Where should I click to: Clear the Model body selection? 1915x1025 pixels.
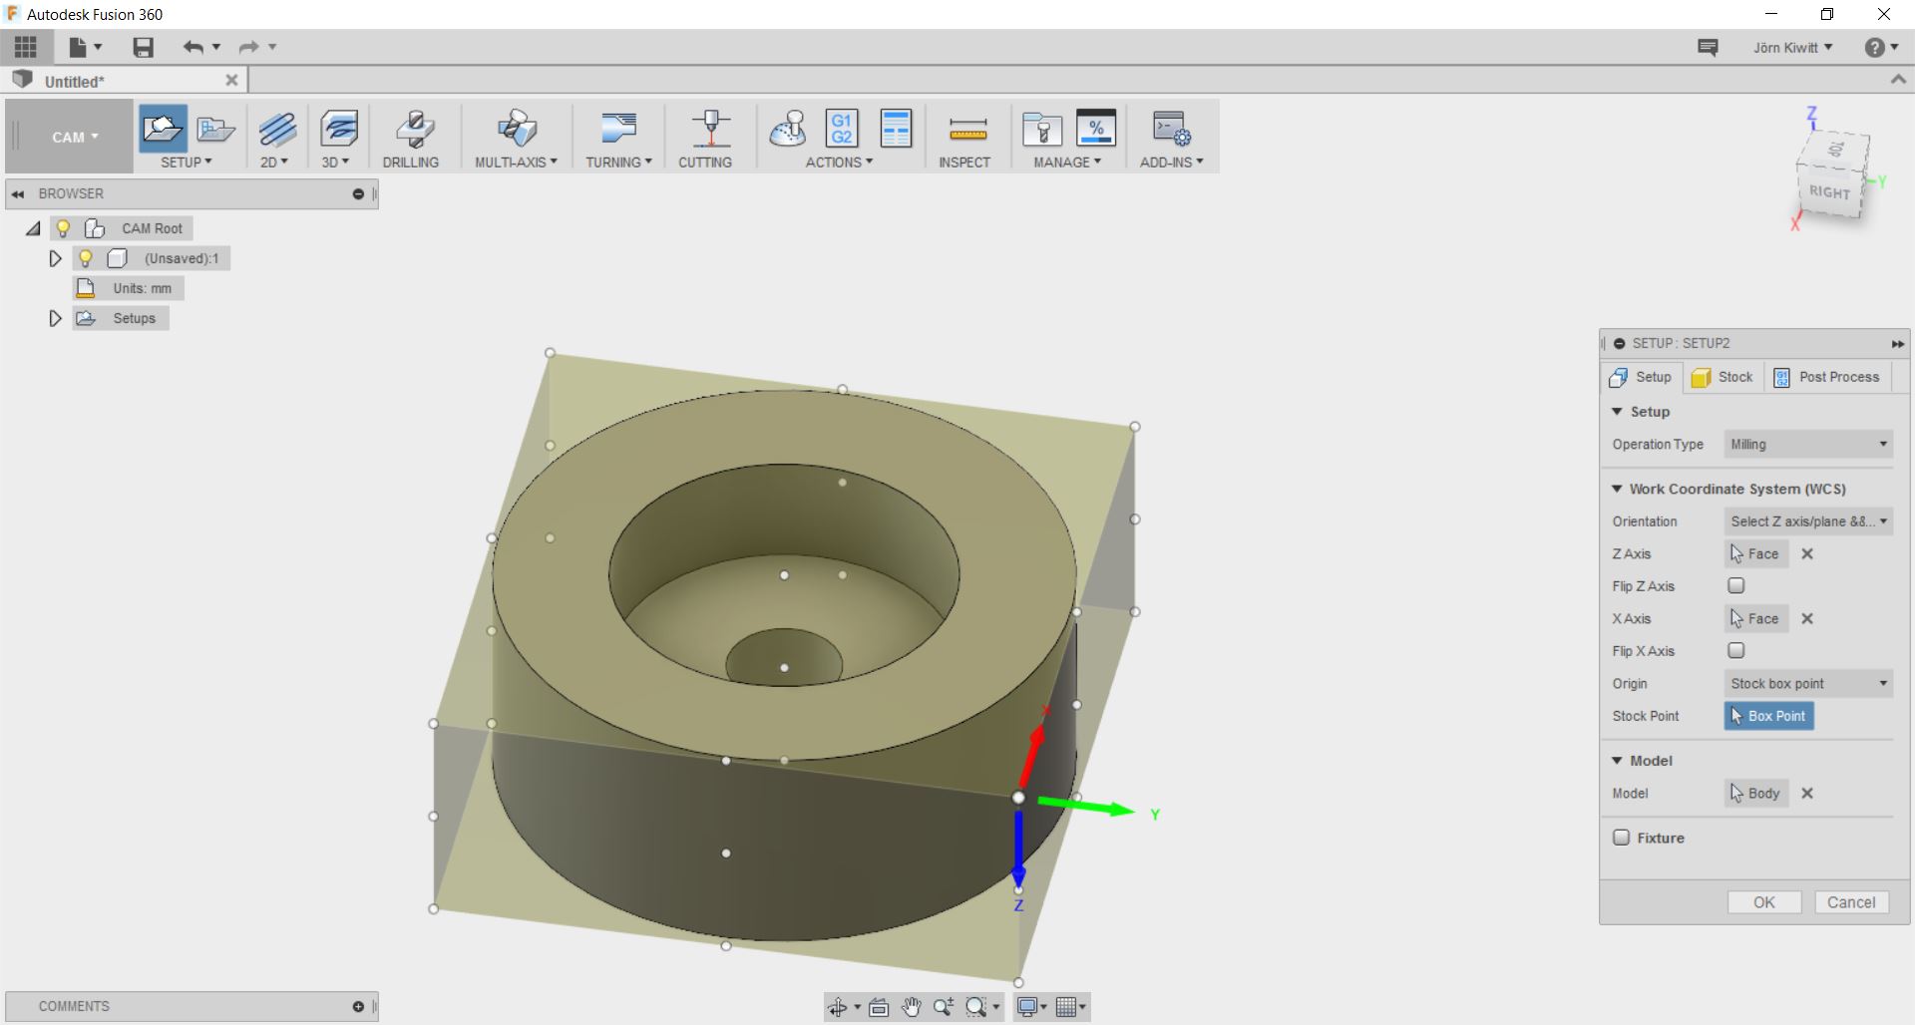[1807, 794]
